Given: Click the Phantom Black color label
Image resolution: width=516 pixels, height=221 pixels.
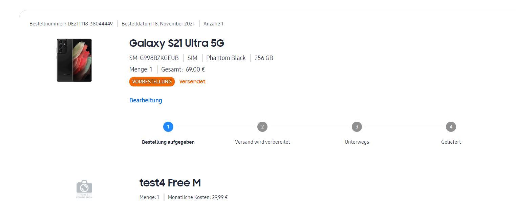Looking at the screenshot, I should [226, 58].
